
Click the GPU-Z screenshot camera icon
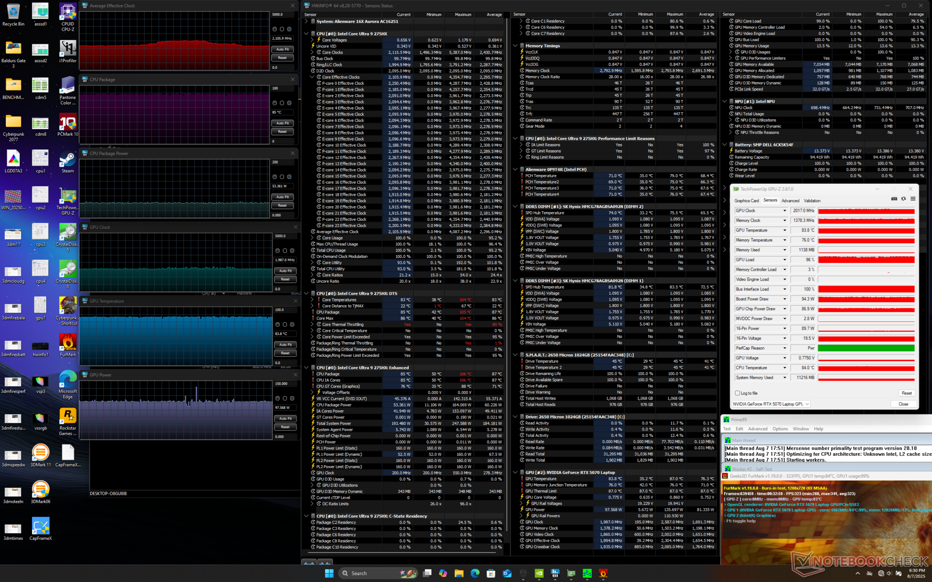(894, 199)
